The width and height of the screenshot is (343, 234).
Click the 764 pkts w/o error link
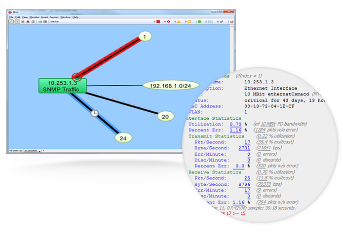click(x=262, y=202)
